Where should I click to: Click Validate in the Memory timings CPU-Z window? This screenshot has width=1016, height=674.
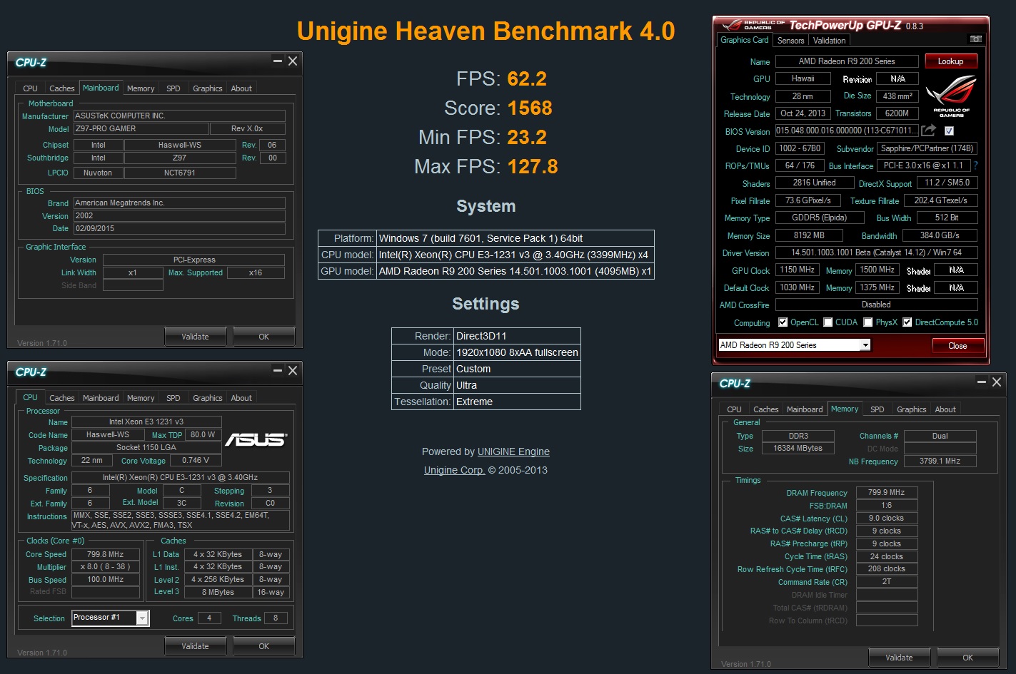[x=899, y=658]
